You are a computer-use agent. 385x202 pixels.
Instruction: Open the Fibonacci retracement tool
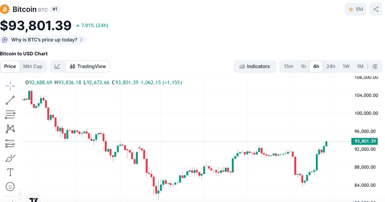tap(10, 115)
